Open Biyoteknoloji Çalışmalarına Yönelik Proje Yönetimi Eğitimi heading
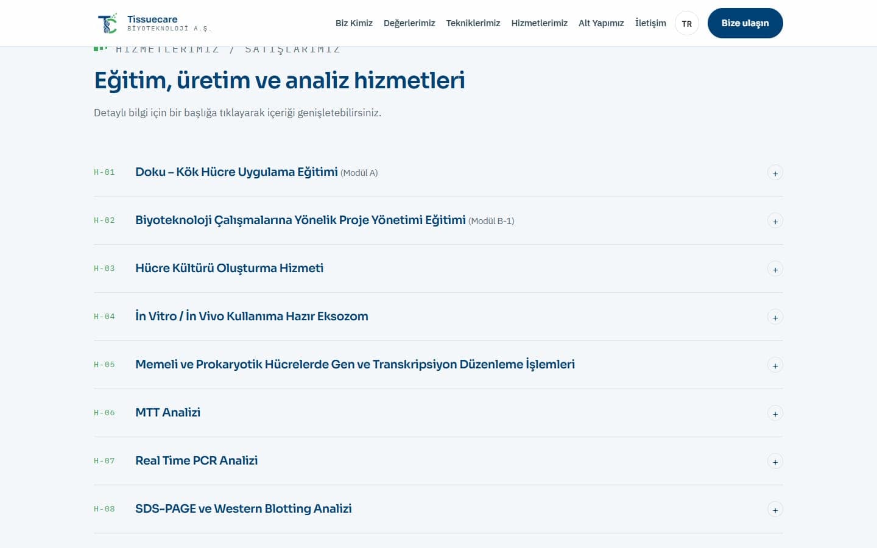877x548 pixels. 300,220
